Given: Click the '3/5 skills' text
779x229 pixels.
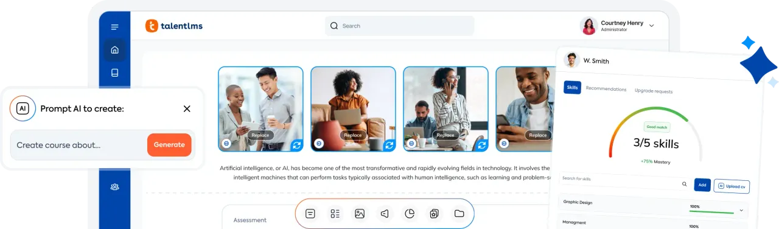Looking at the screenshot, I should [x=656, y=144].
